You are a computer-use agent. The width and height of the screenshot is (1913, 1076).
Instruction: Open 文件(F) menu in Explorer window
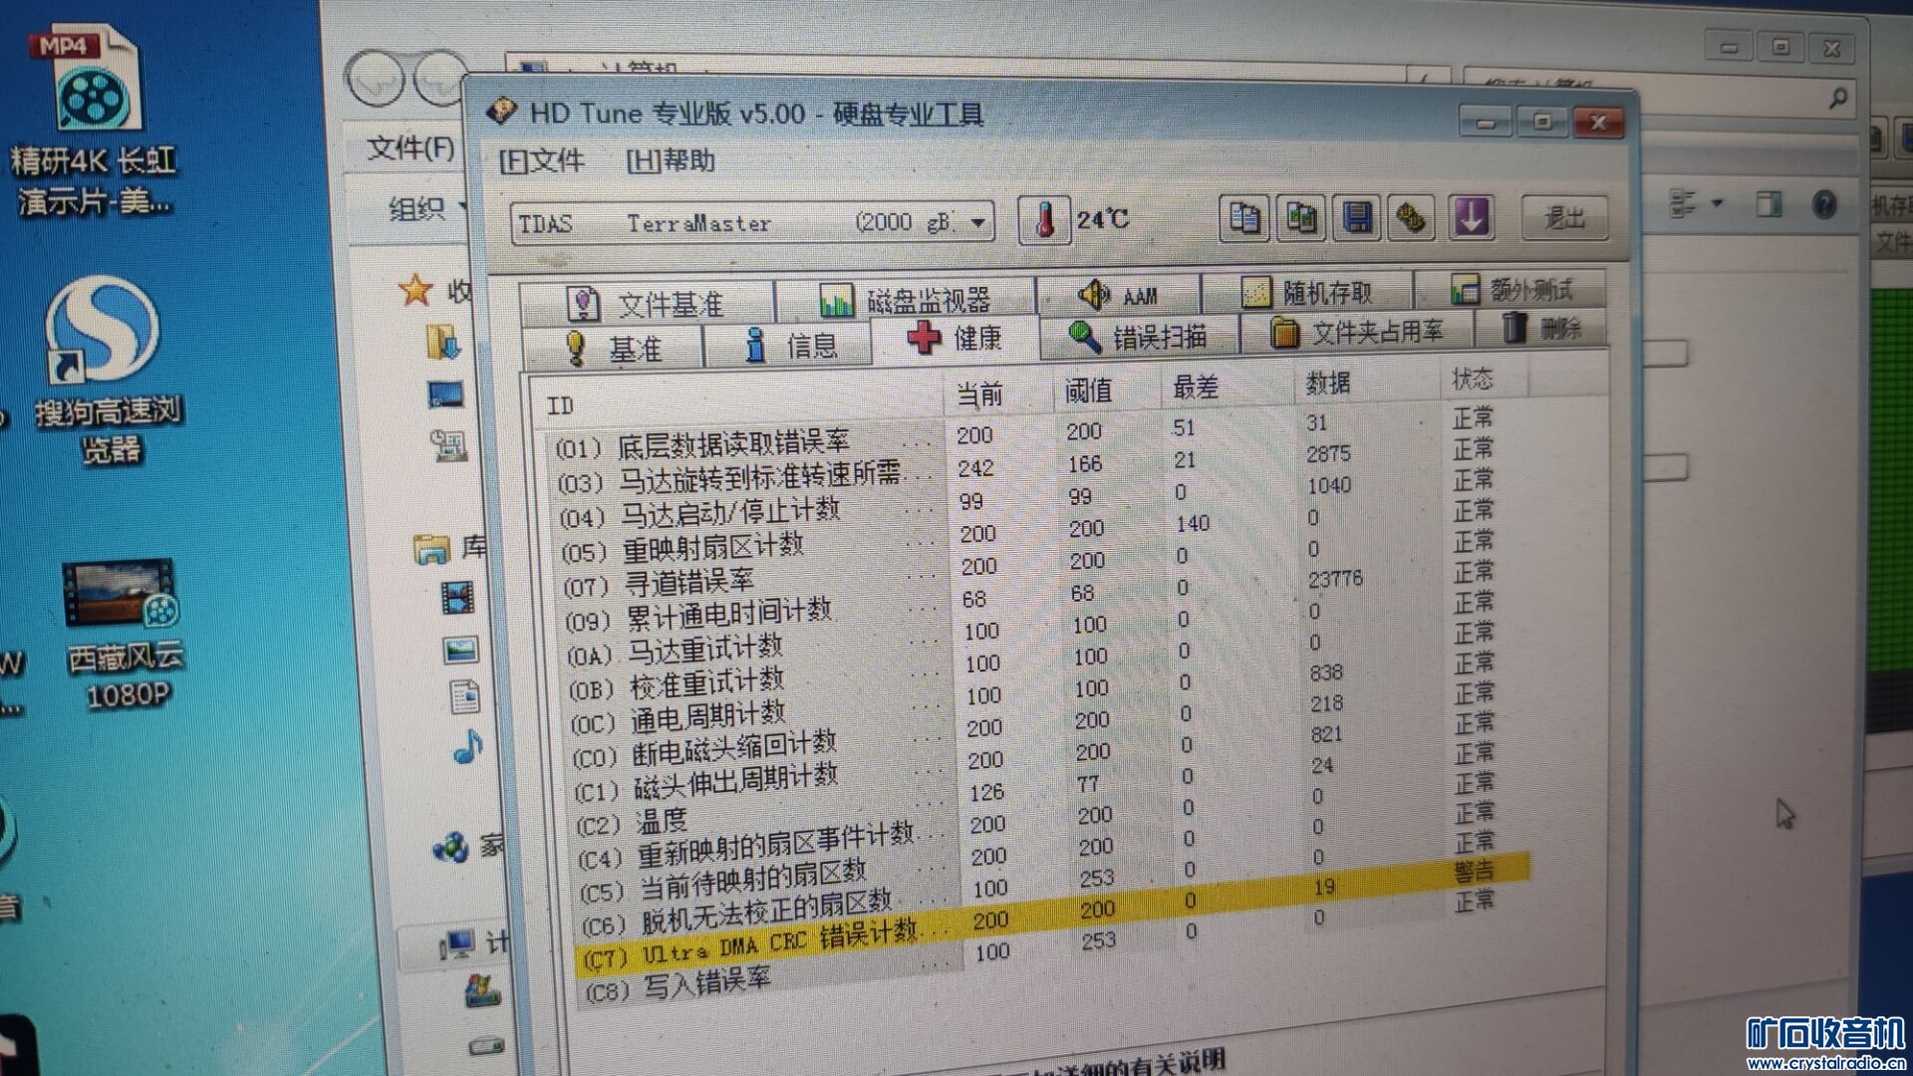(x=410, y=148)
